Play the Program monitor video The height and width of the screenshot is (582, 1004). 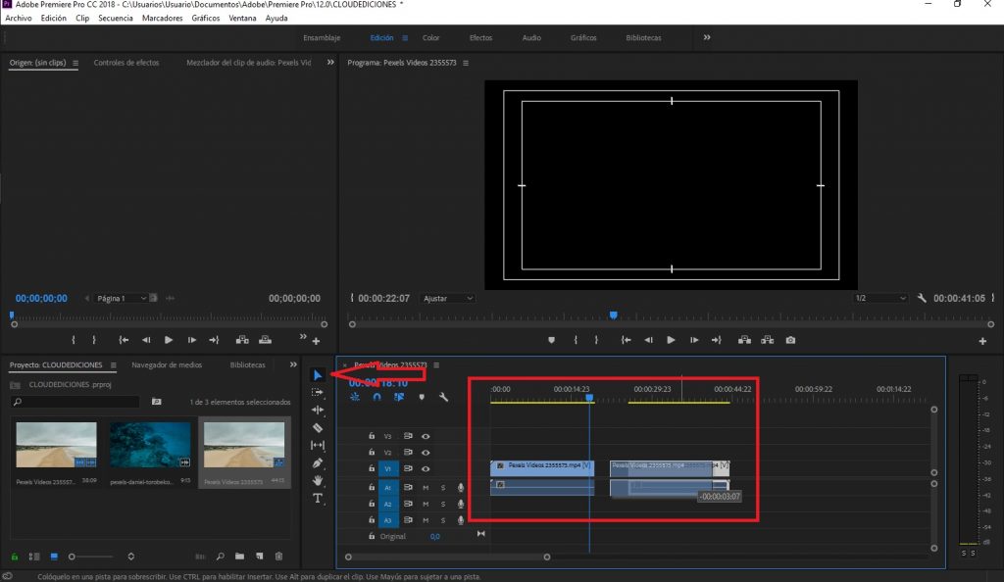click(x=671, y=340)
